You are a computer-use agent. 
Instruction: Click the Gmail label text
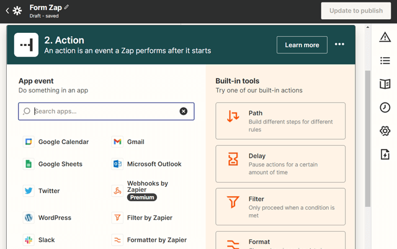pyautogui.click(x=136, y=142)
